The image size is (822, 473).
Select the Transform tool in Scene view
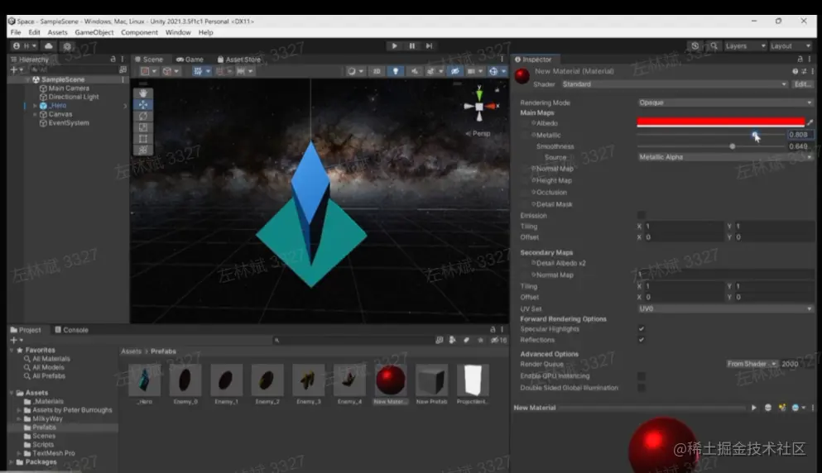[142, 150]
